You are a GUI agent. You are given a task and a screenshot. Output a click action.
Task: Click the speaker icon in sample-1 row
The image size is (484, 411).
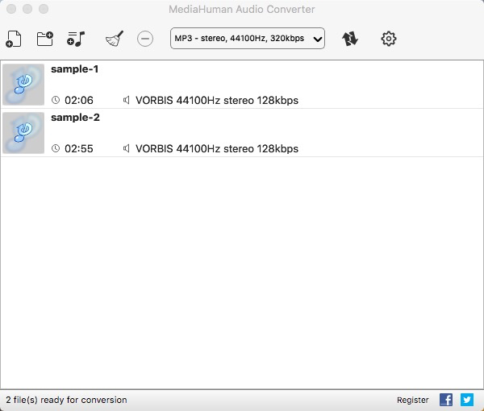[x=126, y=100]
